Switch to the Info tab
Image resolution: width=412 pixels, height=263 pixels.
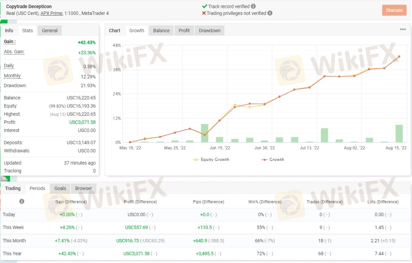[9, 31]
